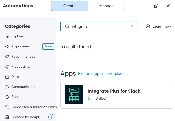This screenshot has height=121, width=175.
Task: Select the Productivity category
Action: pos(21,67)
